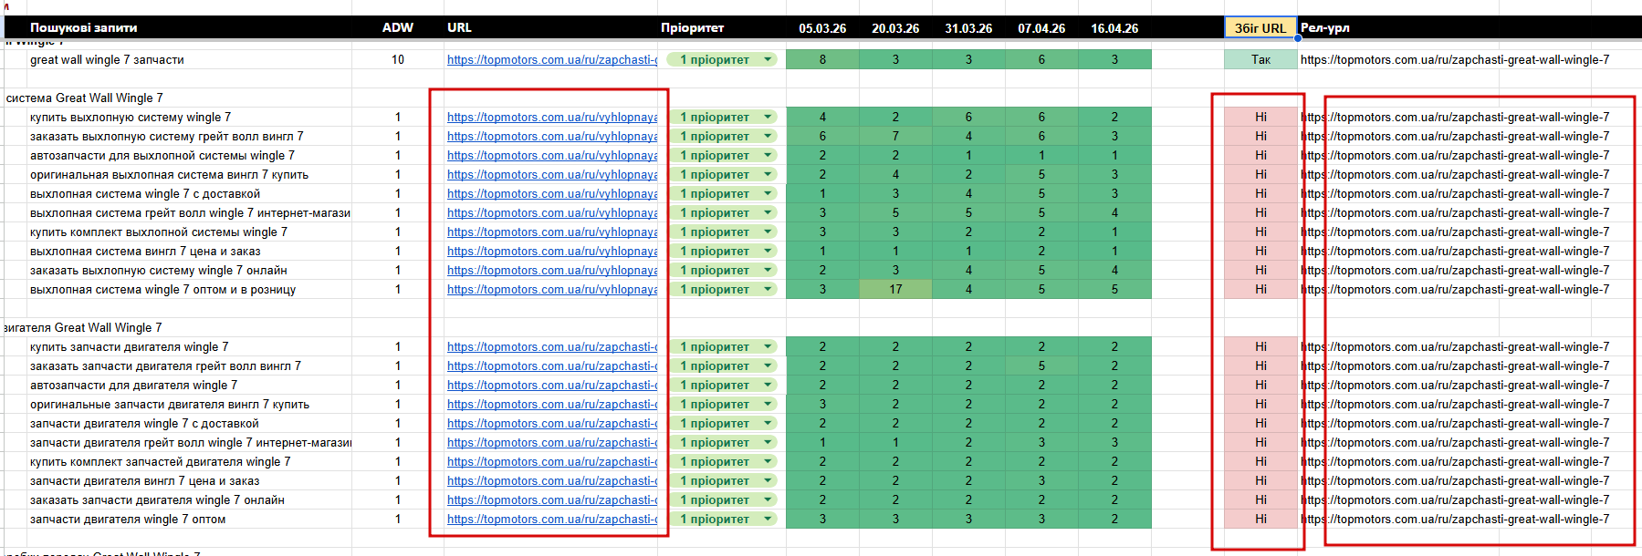The height and width of the screenshot is (556, 1642).
Task: Select the highlighted 'Збіг URL' header cell
Action: (x=1260, y=28)
